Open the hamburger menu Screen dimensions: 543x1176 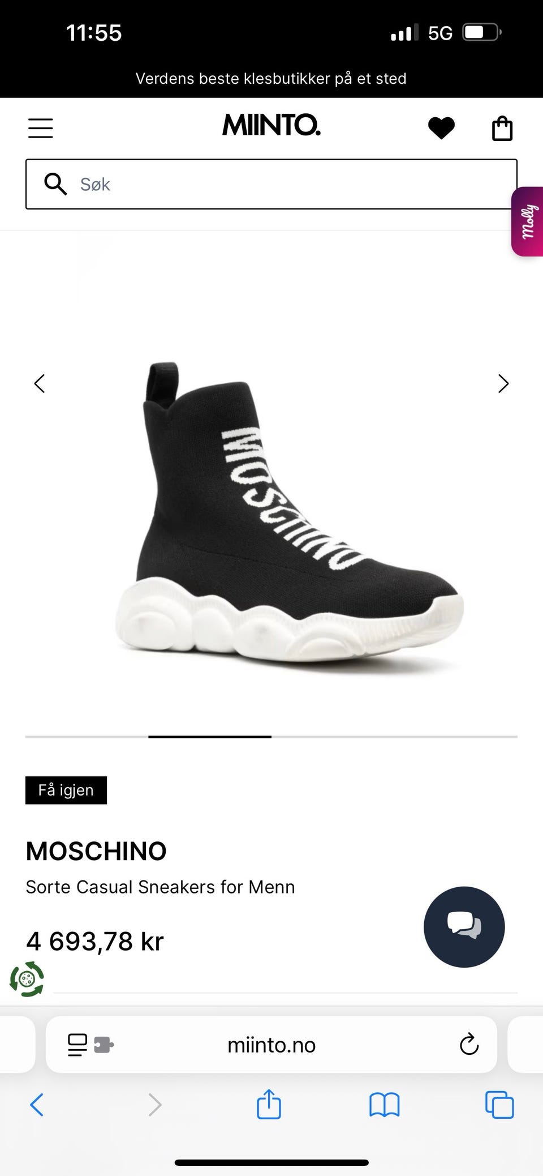[41, 129]
